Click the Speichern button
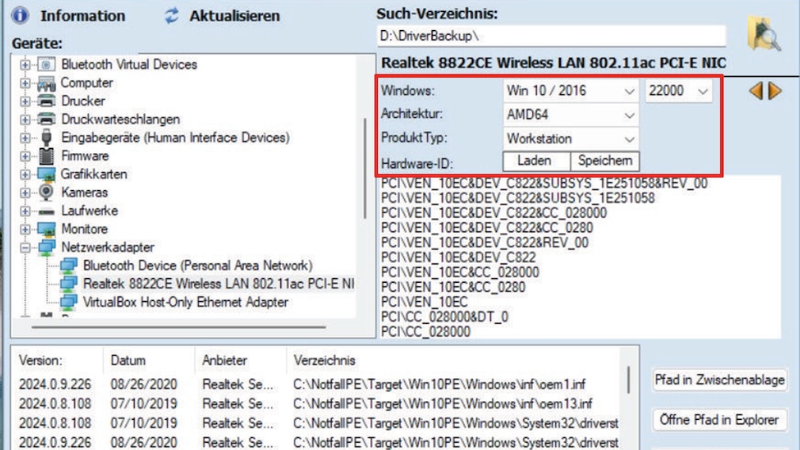The width and height of the screenshot is (800, 450). 604,161
